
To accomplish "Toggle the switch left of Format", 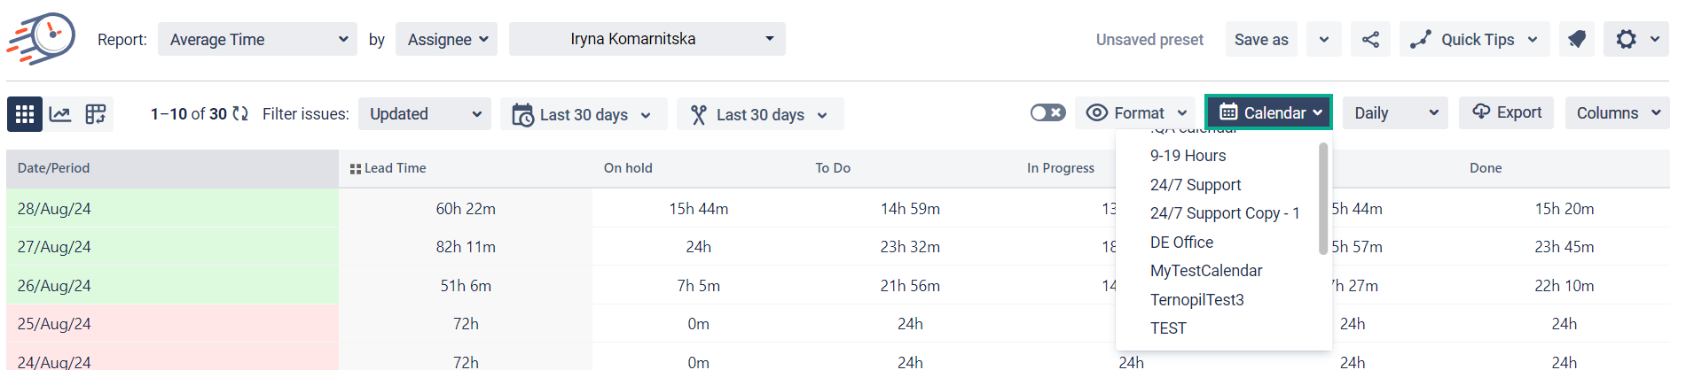I will (x=1047, y=113).
